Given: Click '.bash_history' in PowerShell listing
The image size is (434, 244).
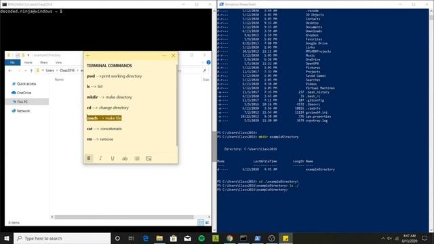Looking at the screenshot, I should point(317,92).
